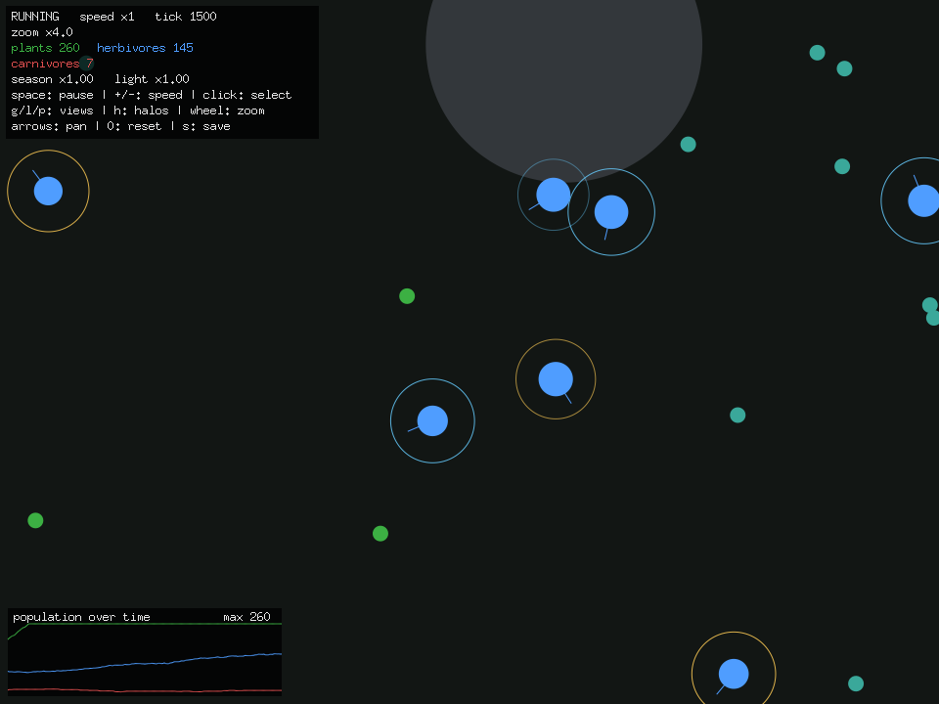Click the 'speed x1' readout
The image size is (939, 704).
108,17
